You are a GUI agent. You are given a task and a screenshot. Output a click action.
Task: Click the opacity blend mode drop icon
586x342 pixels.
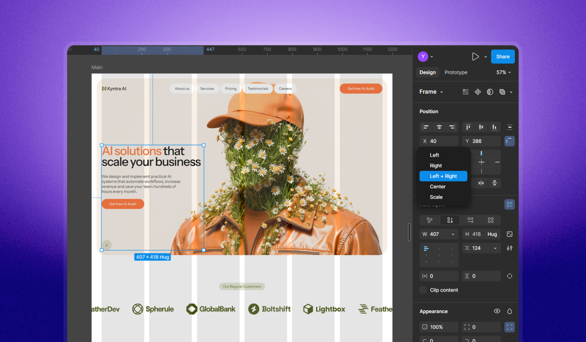509,311
